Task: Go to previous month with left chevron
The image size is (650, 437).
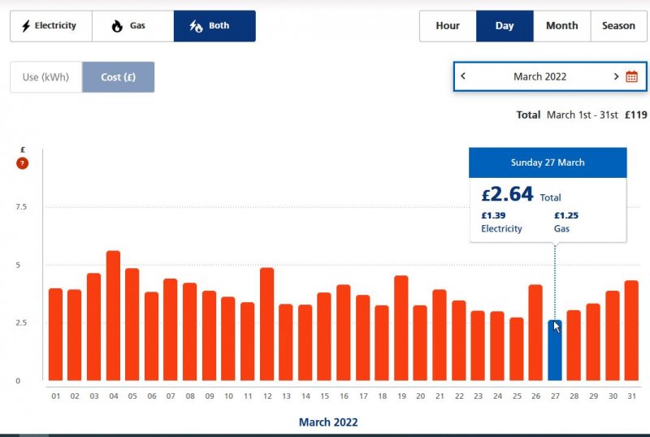Action: pyautogui.click(x=463, y=76)
